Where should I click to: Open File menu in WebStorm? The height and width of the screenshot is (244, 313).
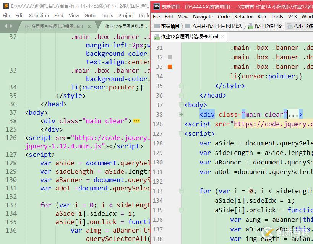(157, 17)
